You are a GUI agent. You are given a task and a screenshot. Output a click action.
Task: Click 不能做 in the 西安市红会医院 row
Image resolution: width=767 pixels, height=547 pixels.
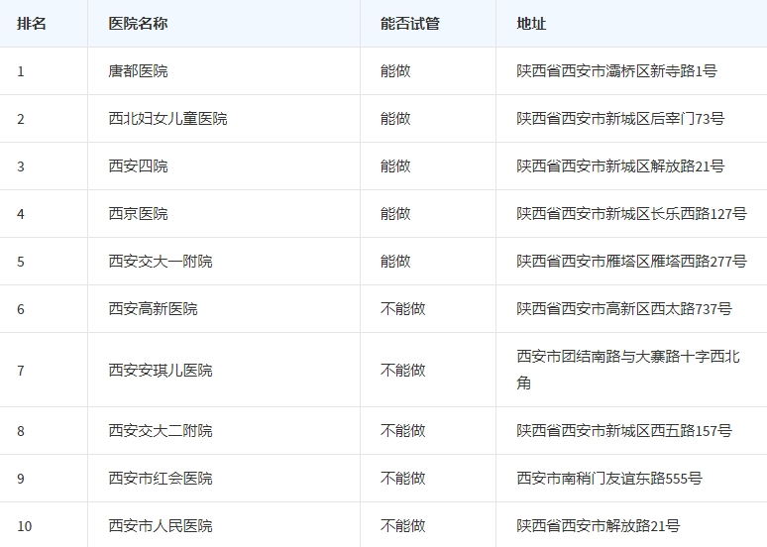click(x=403, y=478)
